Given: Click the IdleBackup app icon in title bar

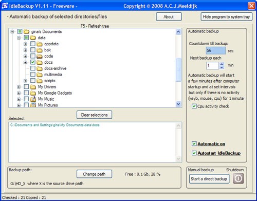Looking at the screenshot, I should tap(5, 6).
